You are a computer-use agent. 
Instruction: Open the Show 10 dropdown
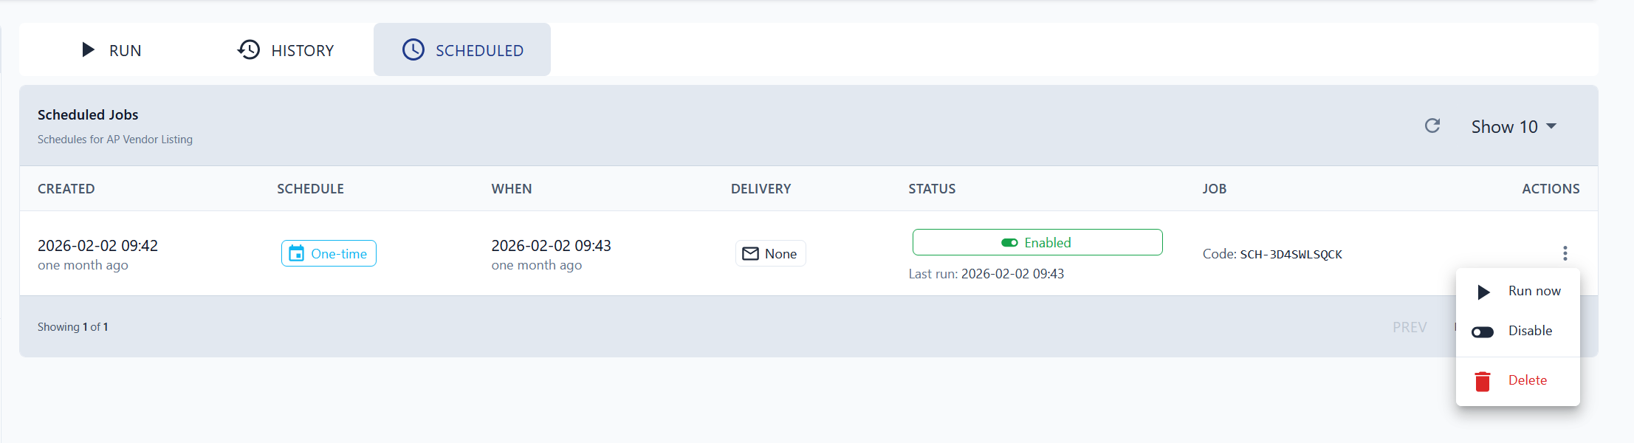[x=1512, y=126]
